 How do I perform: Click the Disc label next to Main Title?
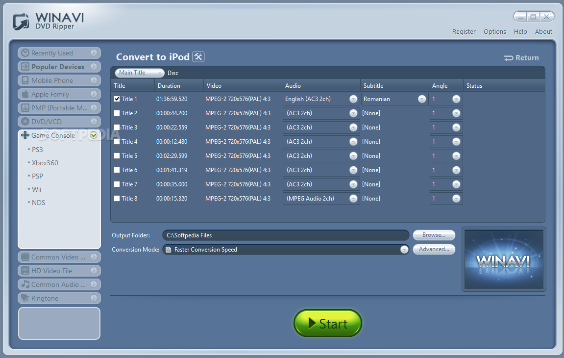[172, 73]
